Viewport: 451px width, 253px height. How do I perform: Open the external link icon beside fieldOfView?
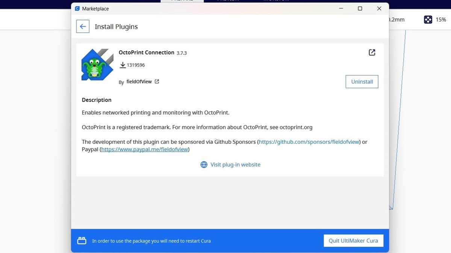coord(157,82)
